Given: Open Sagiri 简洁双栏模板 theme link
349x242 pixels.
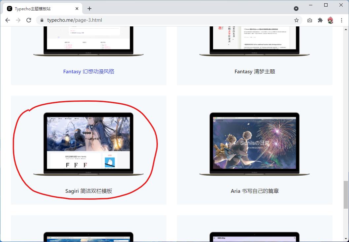Looking at the screenshot, I should 88,191.
